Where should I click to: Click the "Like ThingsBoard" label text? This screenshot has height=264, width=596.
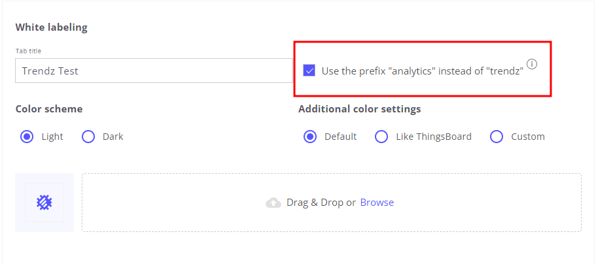tap(434, 137)
